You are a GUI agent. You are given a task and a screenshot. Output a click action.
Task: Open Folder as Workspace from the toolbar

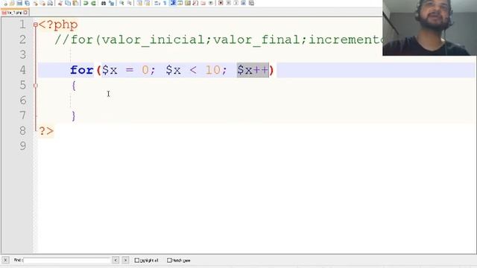203,3
